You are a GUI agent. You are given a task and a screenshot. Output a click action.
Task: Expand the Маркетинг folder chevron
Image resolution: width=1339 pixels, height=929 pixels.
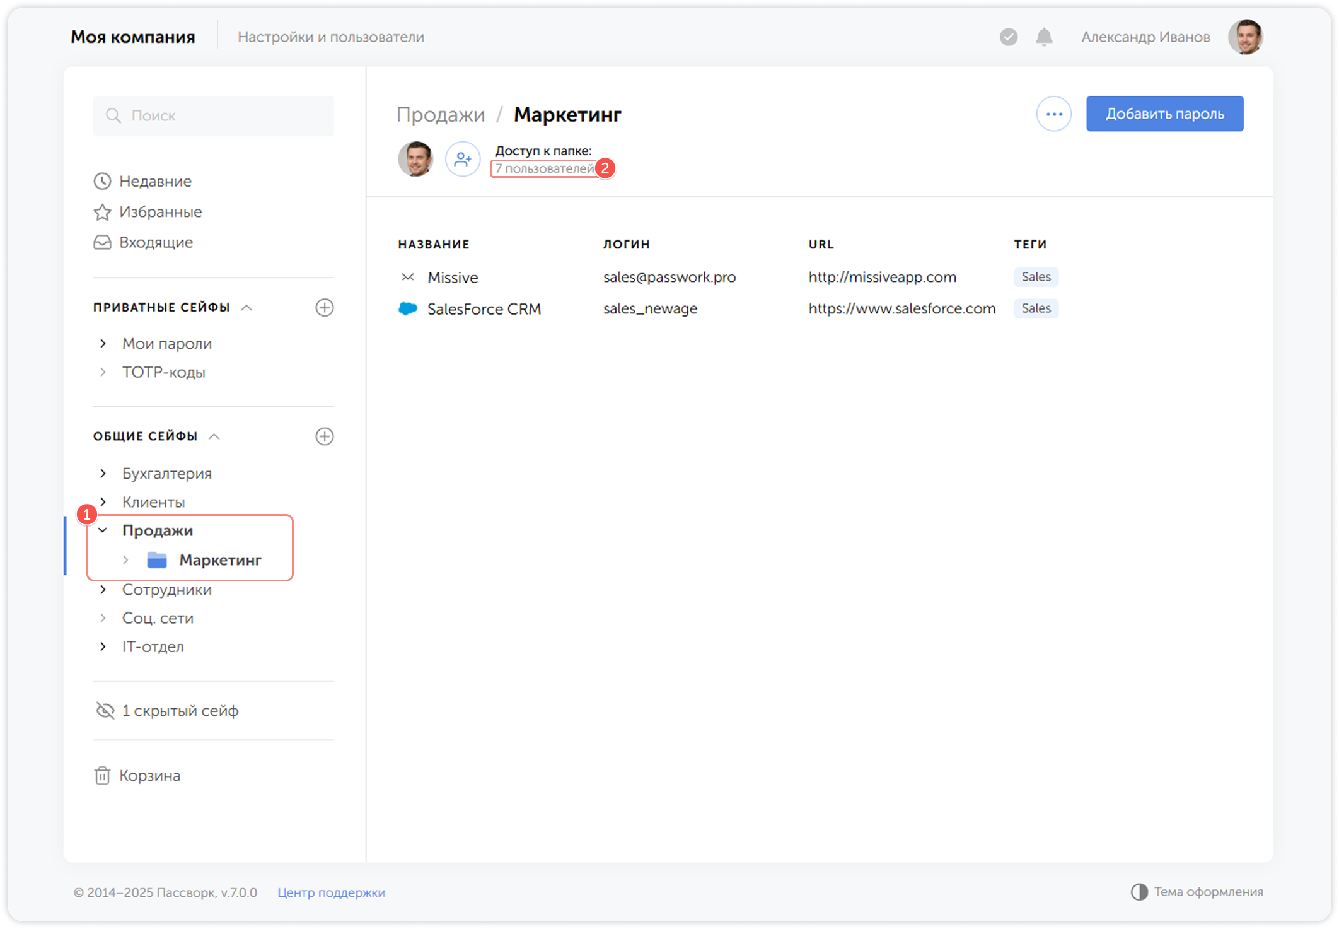click(126, 560)
